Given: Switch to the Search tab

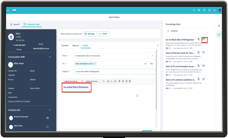Looking at the screenshot, I should tap(15, 24).
